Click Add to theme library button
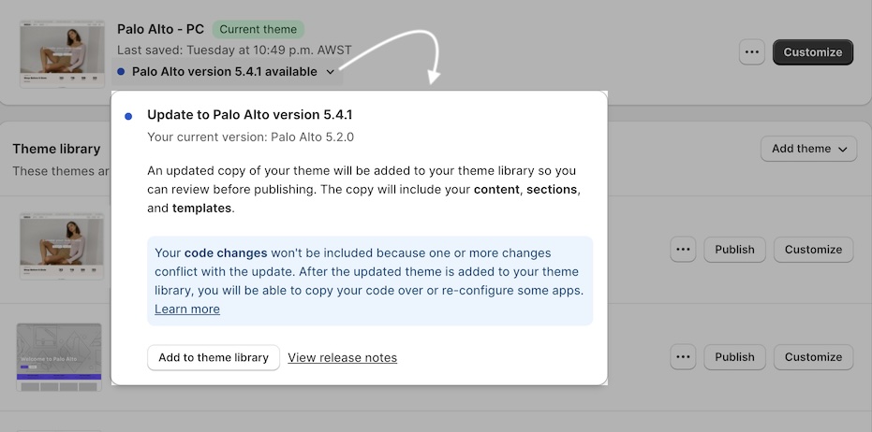 (214, 357)
